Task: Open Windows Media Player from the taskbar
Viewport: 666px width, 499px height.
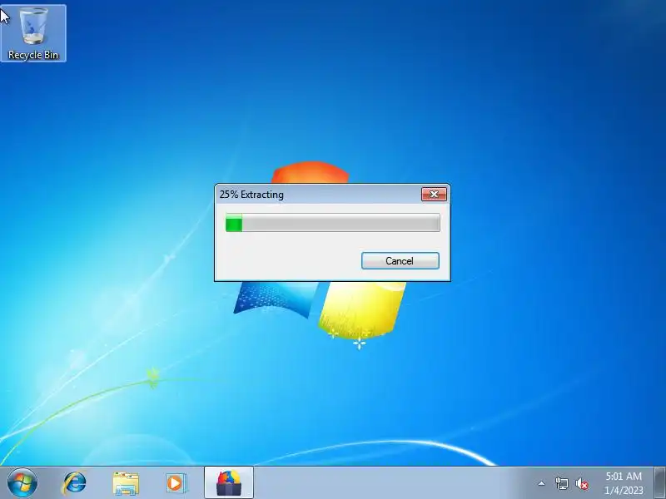Action: (x=176, y=483)
